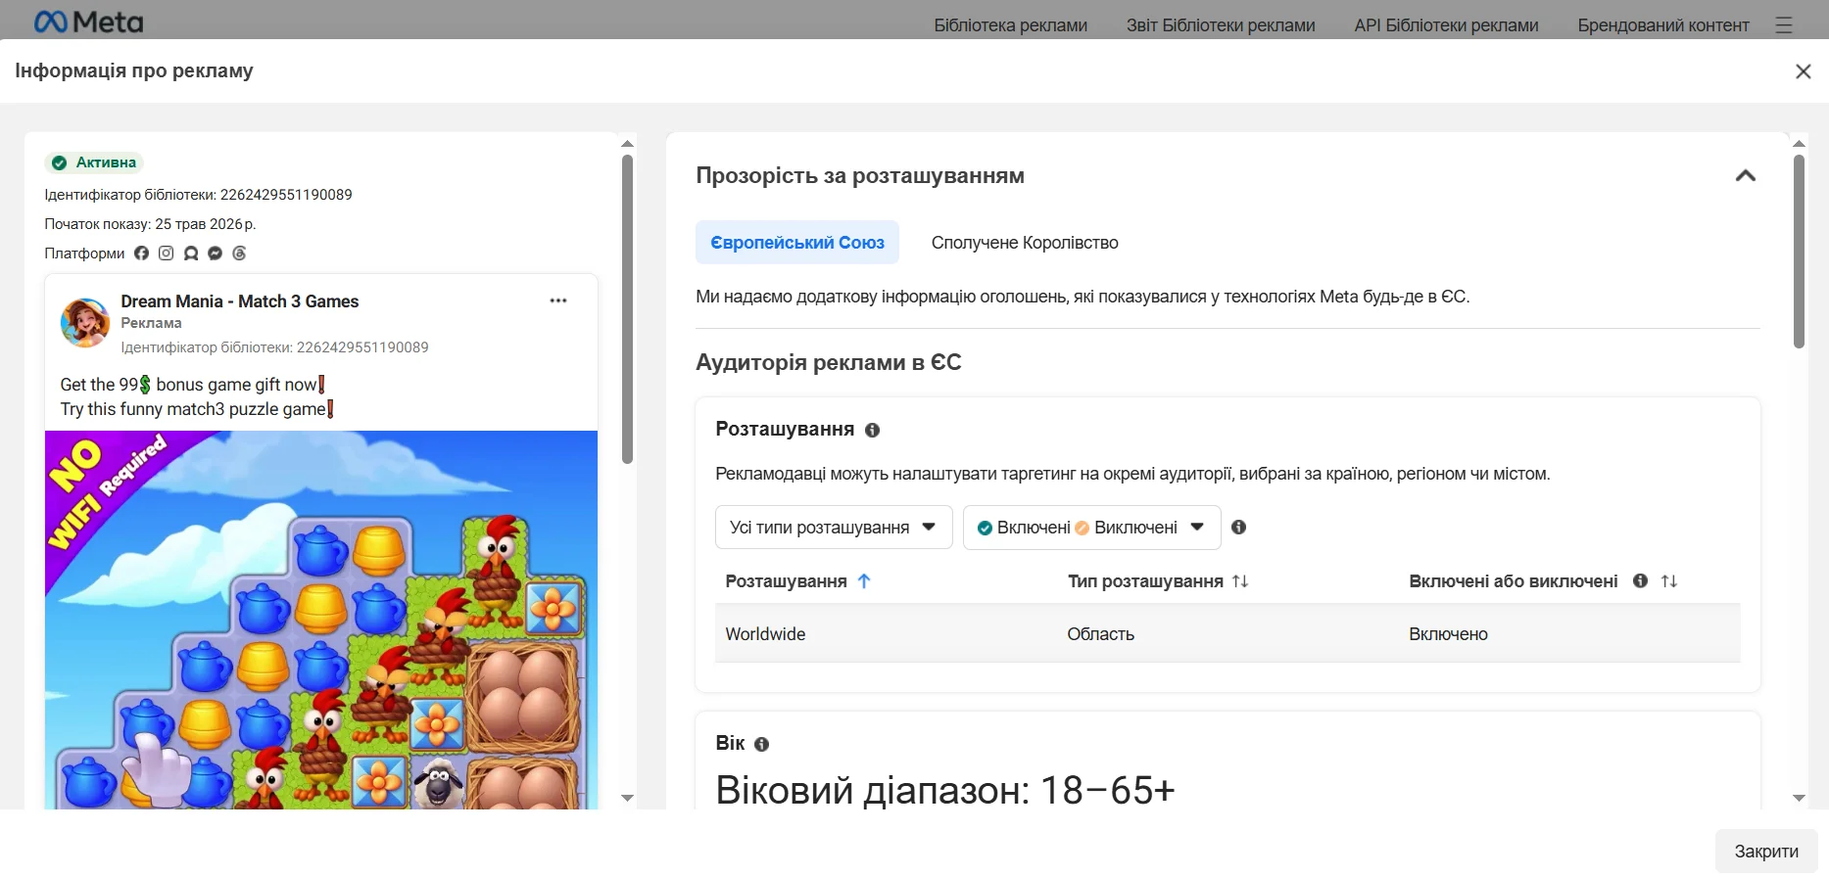
Task: Click the Включено cell in the location table
Action: [x=1448, y=634]
